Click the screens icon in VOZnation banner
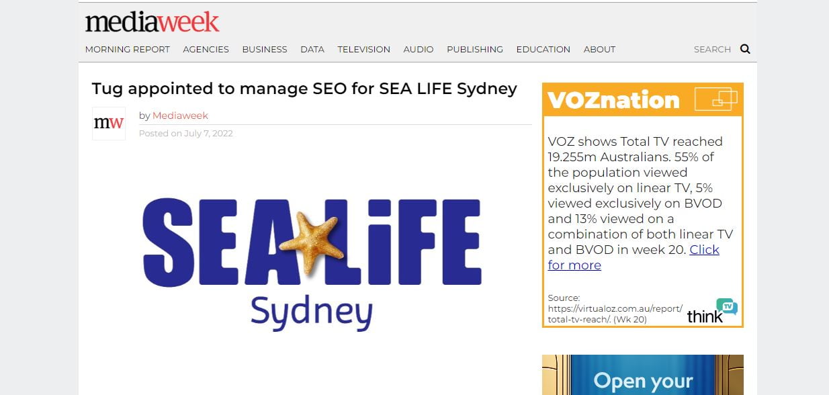829x395 pixels. click(x=715, y=99)
